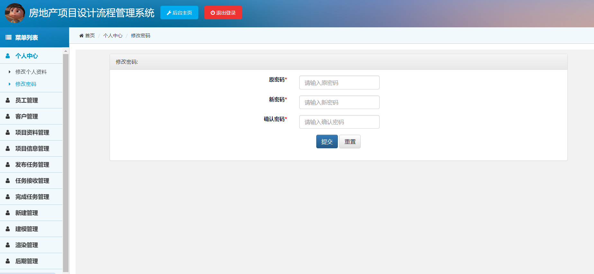594x274 pixels.
Task: Click the 新密码 field label
Action: coord(278,99)
